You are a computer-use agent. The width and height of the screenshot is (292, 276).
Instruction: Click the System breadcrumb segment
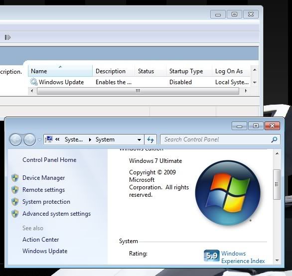[x=105, y=139]
